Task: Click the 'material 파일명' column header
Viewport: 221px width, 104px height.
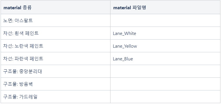Action: [165, 7]
